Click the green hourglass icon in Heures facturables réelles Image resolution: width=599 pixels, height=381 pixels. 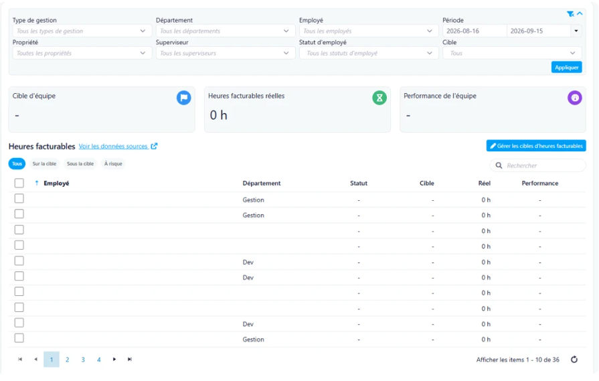[x=379, y=98]
